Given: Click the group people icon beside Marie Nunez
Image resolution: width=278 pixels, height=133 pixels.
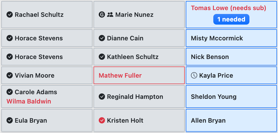Looking at the screenshot, I should (x=110, y=15).
